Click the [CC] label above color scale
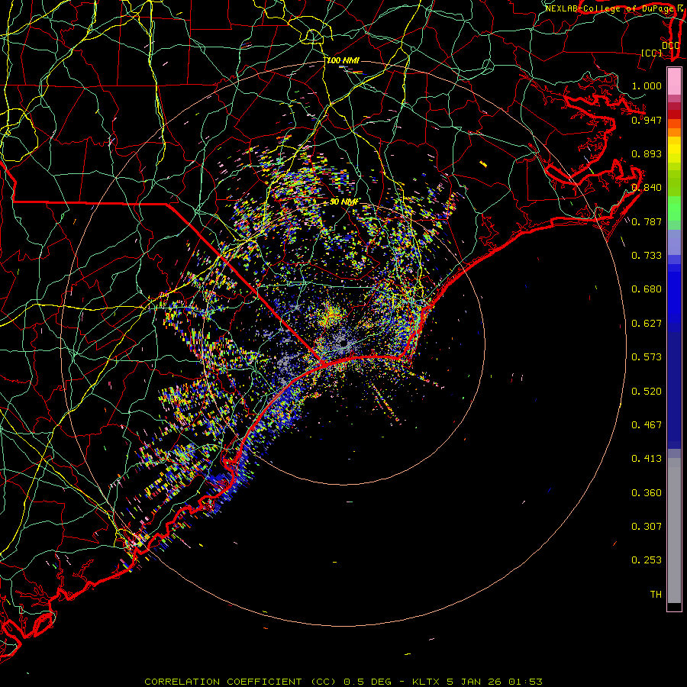Image resolution: width=687 pixels, height=687 pixels. coord(652,53)
